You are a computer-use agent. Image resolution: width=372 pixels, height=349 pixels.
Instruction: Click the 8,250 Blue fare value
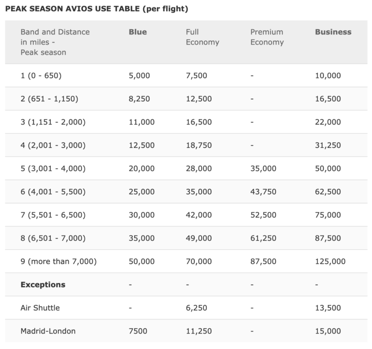[x=139, y=99]
